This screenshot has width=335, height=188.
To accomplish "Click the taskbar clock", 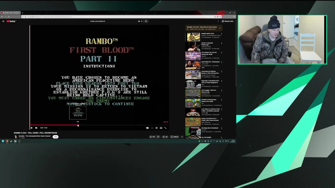I will (233, 141).
